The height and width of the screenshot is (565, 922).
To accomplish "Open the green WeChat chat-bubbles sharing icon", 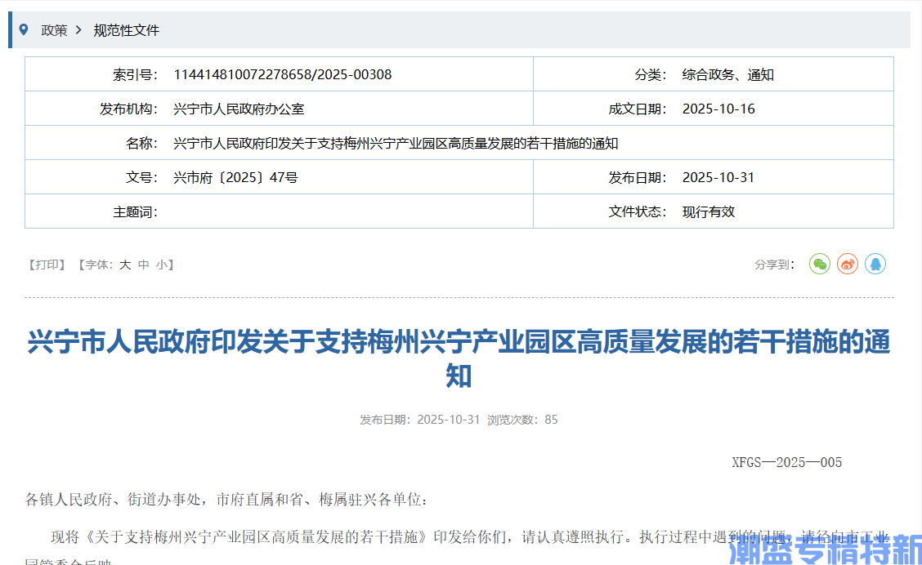I will (x=819, y=264).
